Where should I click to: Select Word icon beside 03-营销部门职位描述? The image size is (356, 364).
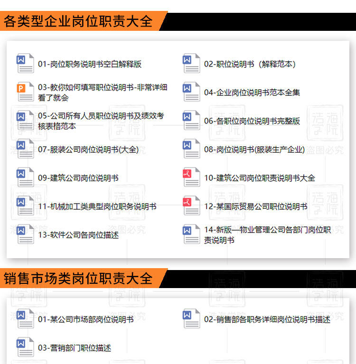pyautogui.click(x=25, y=347)
